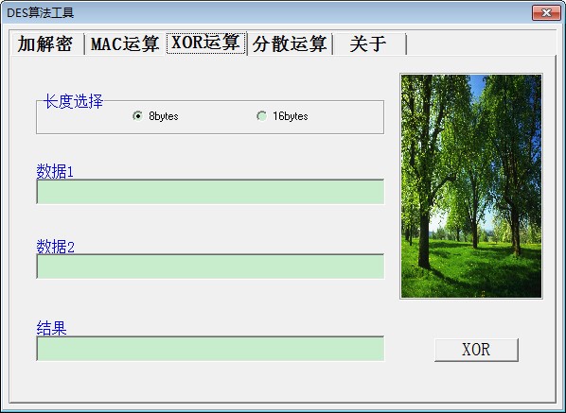Open the 关于 tab

pos(369,44)
